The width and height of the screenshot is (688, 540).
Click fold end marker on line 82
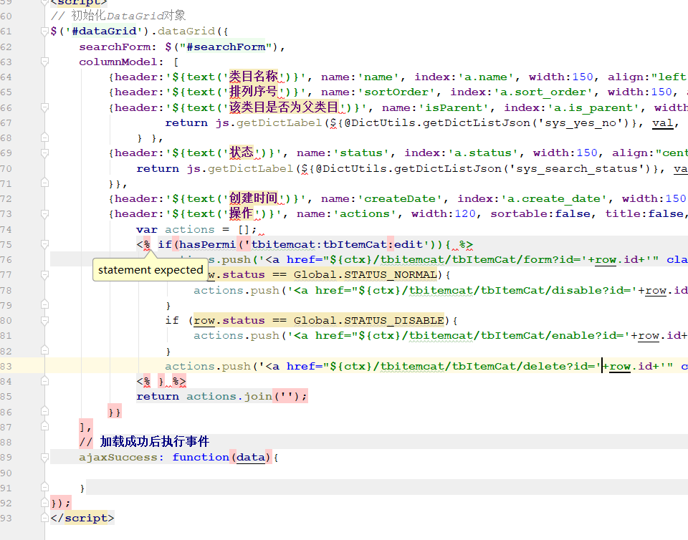tap(44, 351)
